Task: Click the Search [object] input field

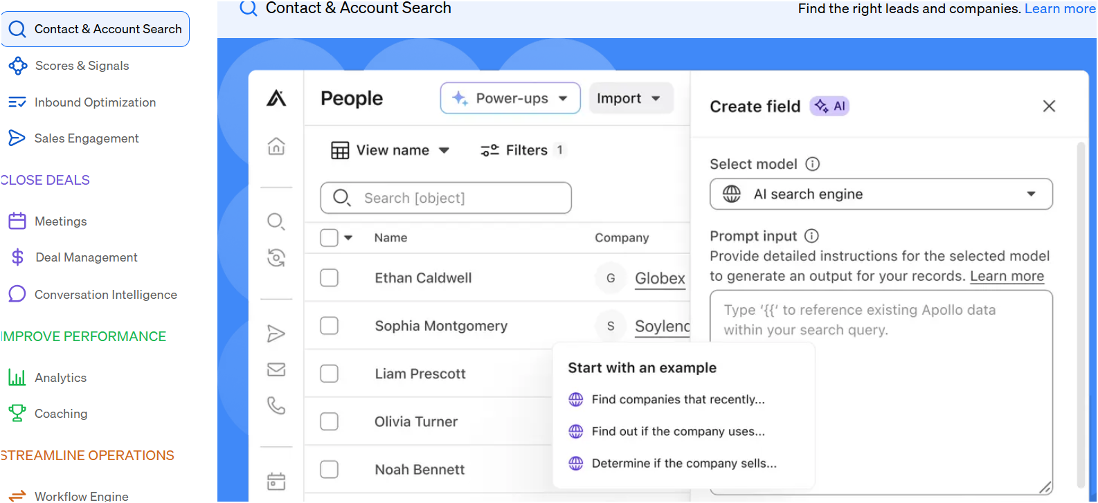Action: 446,198
